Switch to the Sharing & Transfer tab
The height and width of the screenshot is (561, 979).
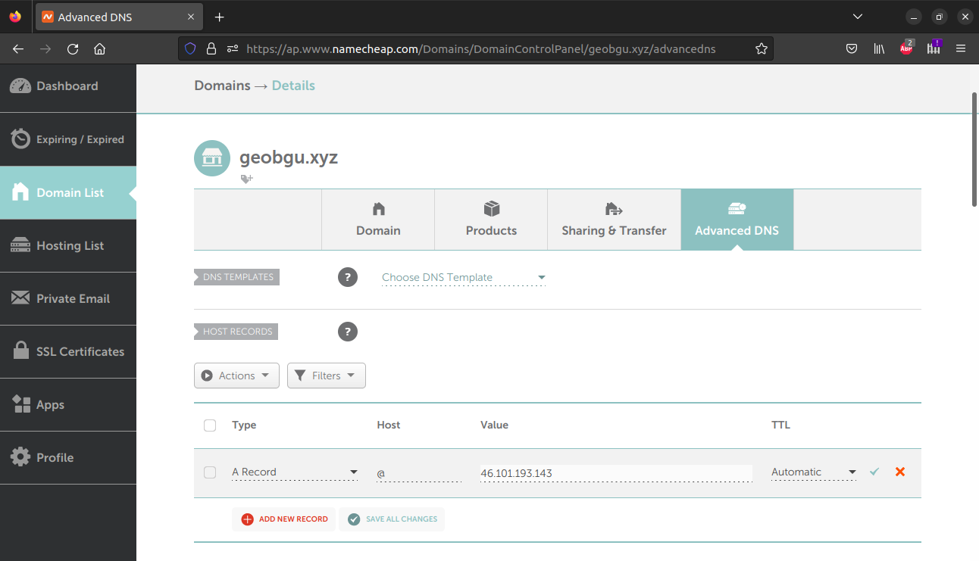pos(614,220)
